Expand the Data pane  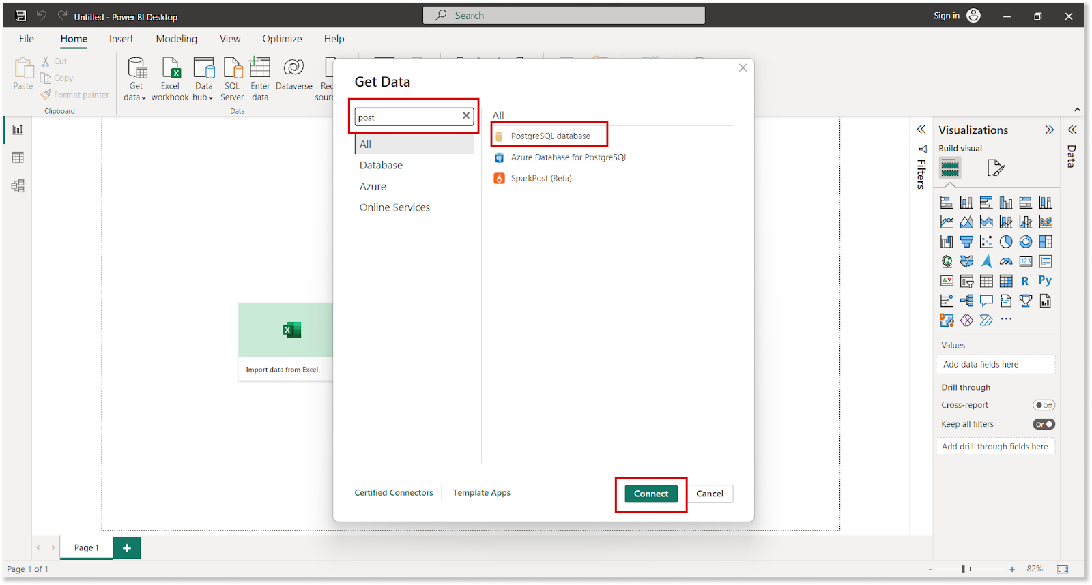point(1072,129)
